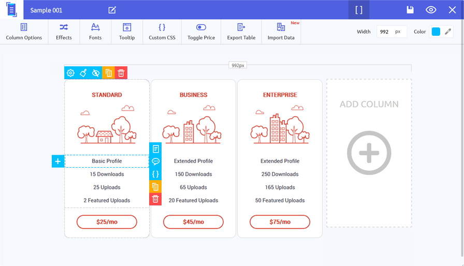
Task: Open row tooltip speech bubble icon
Action: 155,161
